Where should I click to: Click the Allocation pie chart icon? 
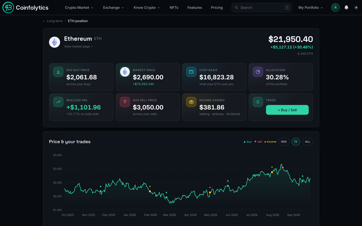[x=258, y=72]
